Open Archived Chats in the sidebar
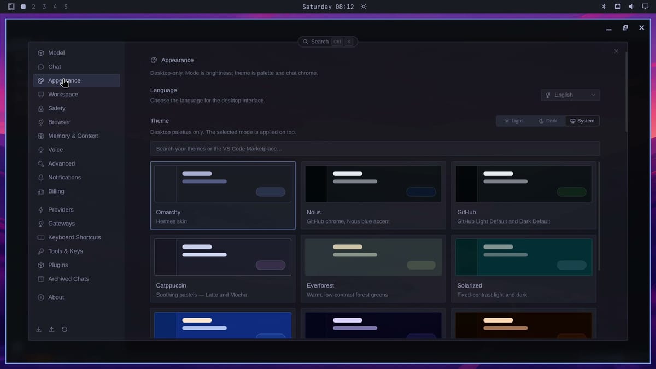 (x=77, y=279)
